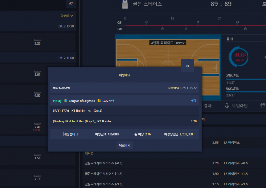Open the 타임라인 tab
266x188 pixels.
[240, 106]
